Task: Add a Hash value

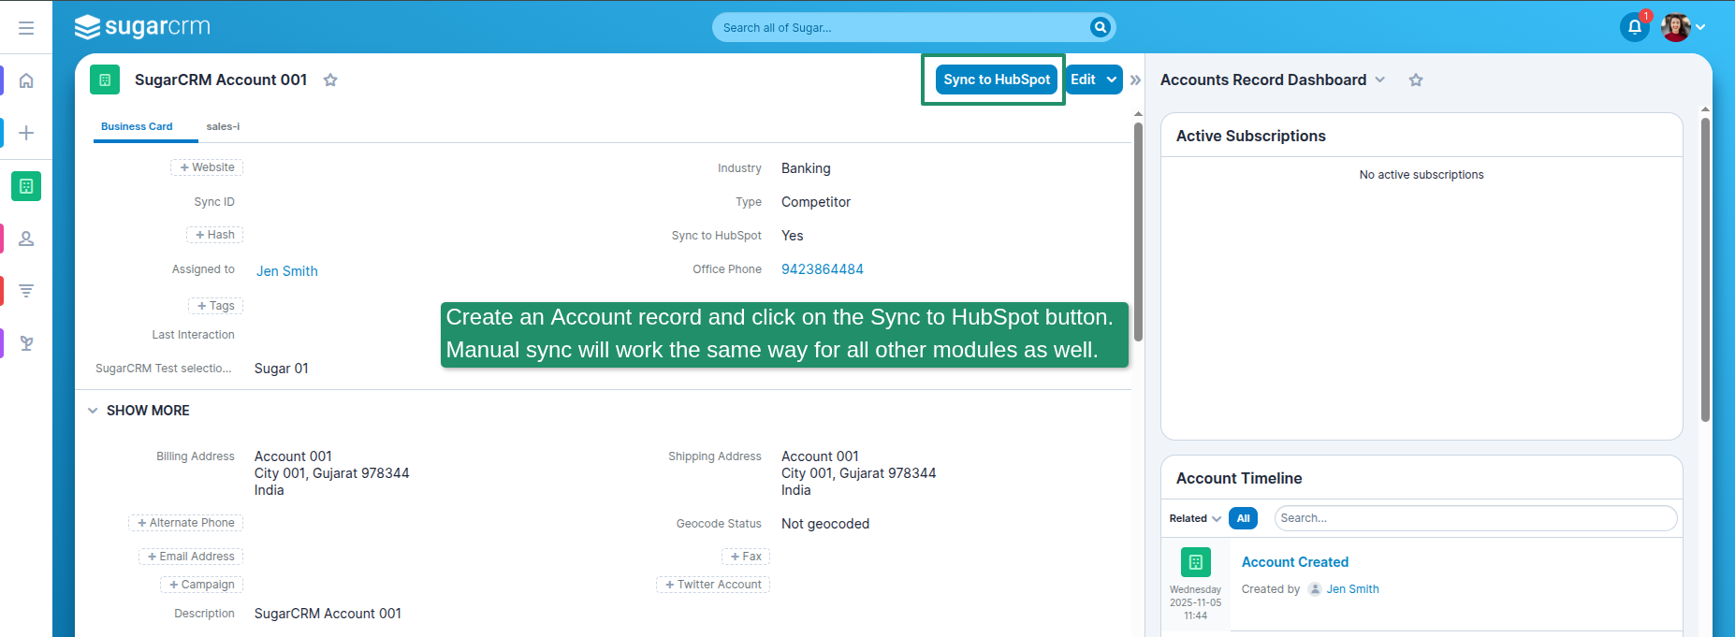Action: click(214, 235)
